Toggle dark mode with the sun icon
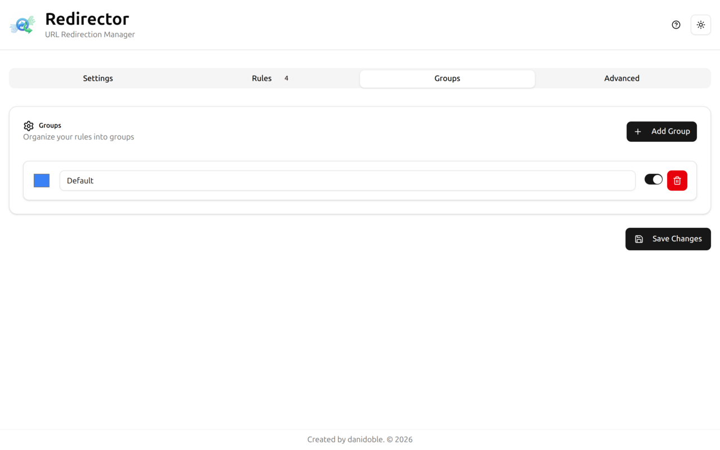 tap(700, 25)
